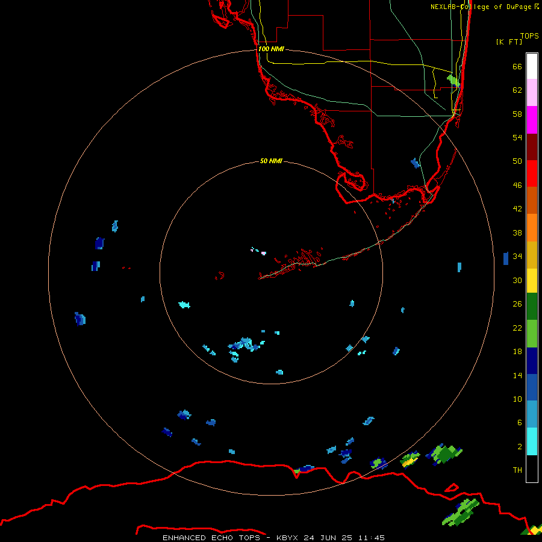
Task: Click the "TH" threshold label
Action: 517,470
